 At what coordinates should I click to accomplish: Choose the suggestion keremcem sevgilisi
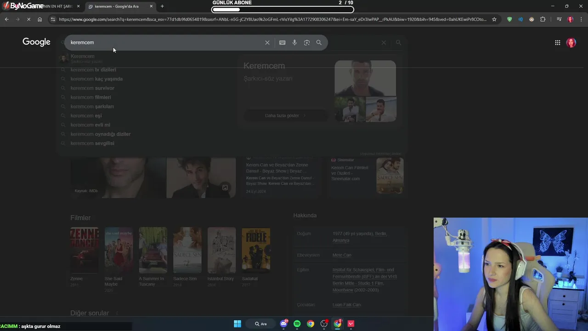[92, 143]
